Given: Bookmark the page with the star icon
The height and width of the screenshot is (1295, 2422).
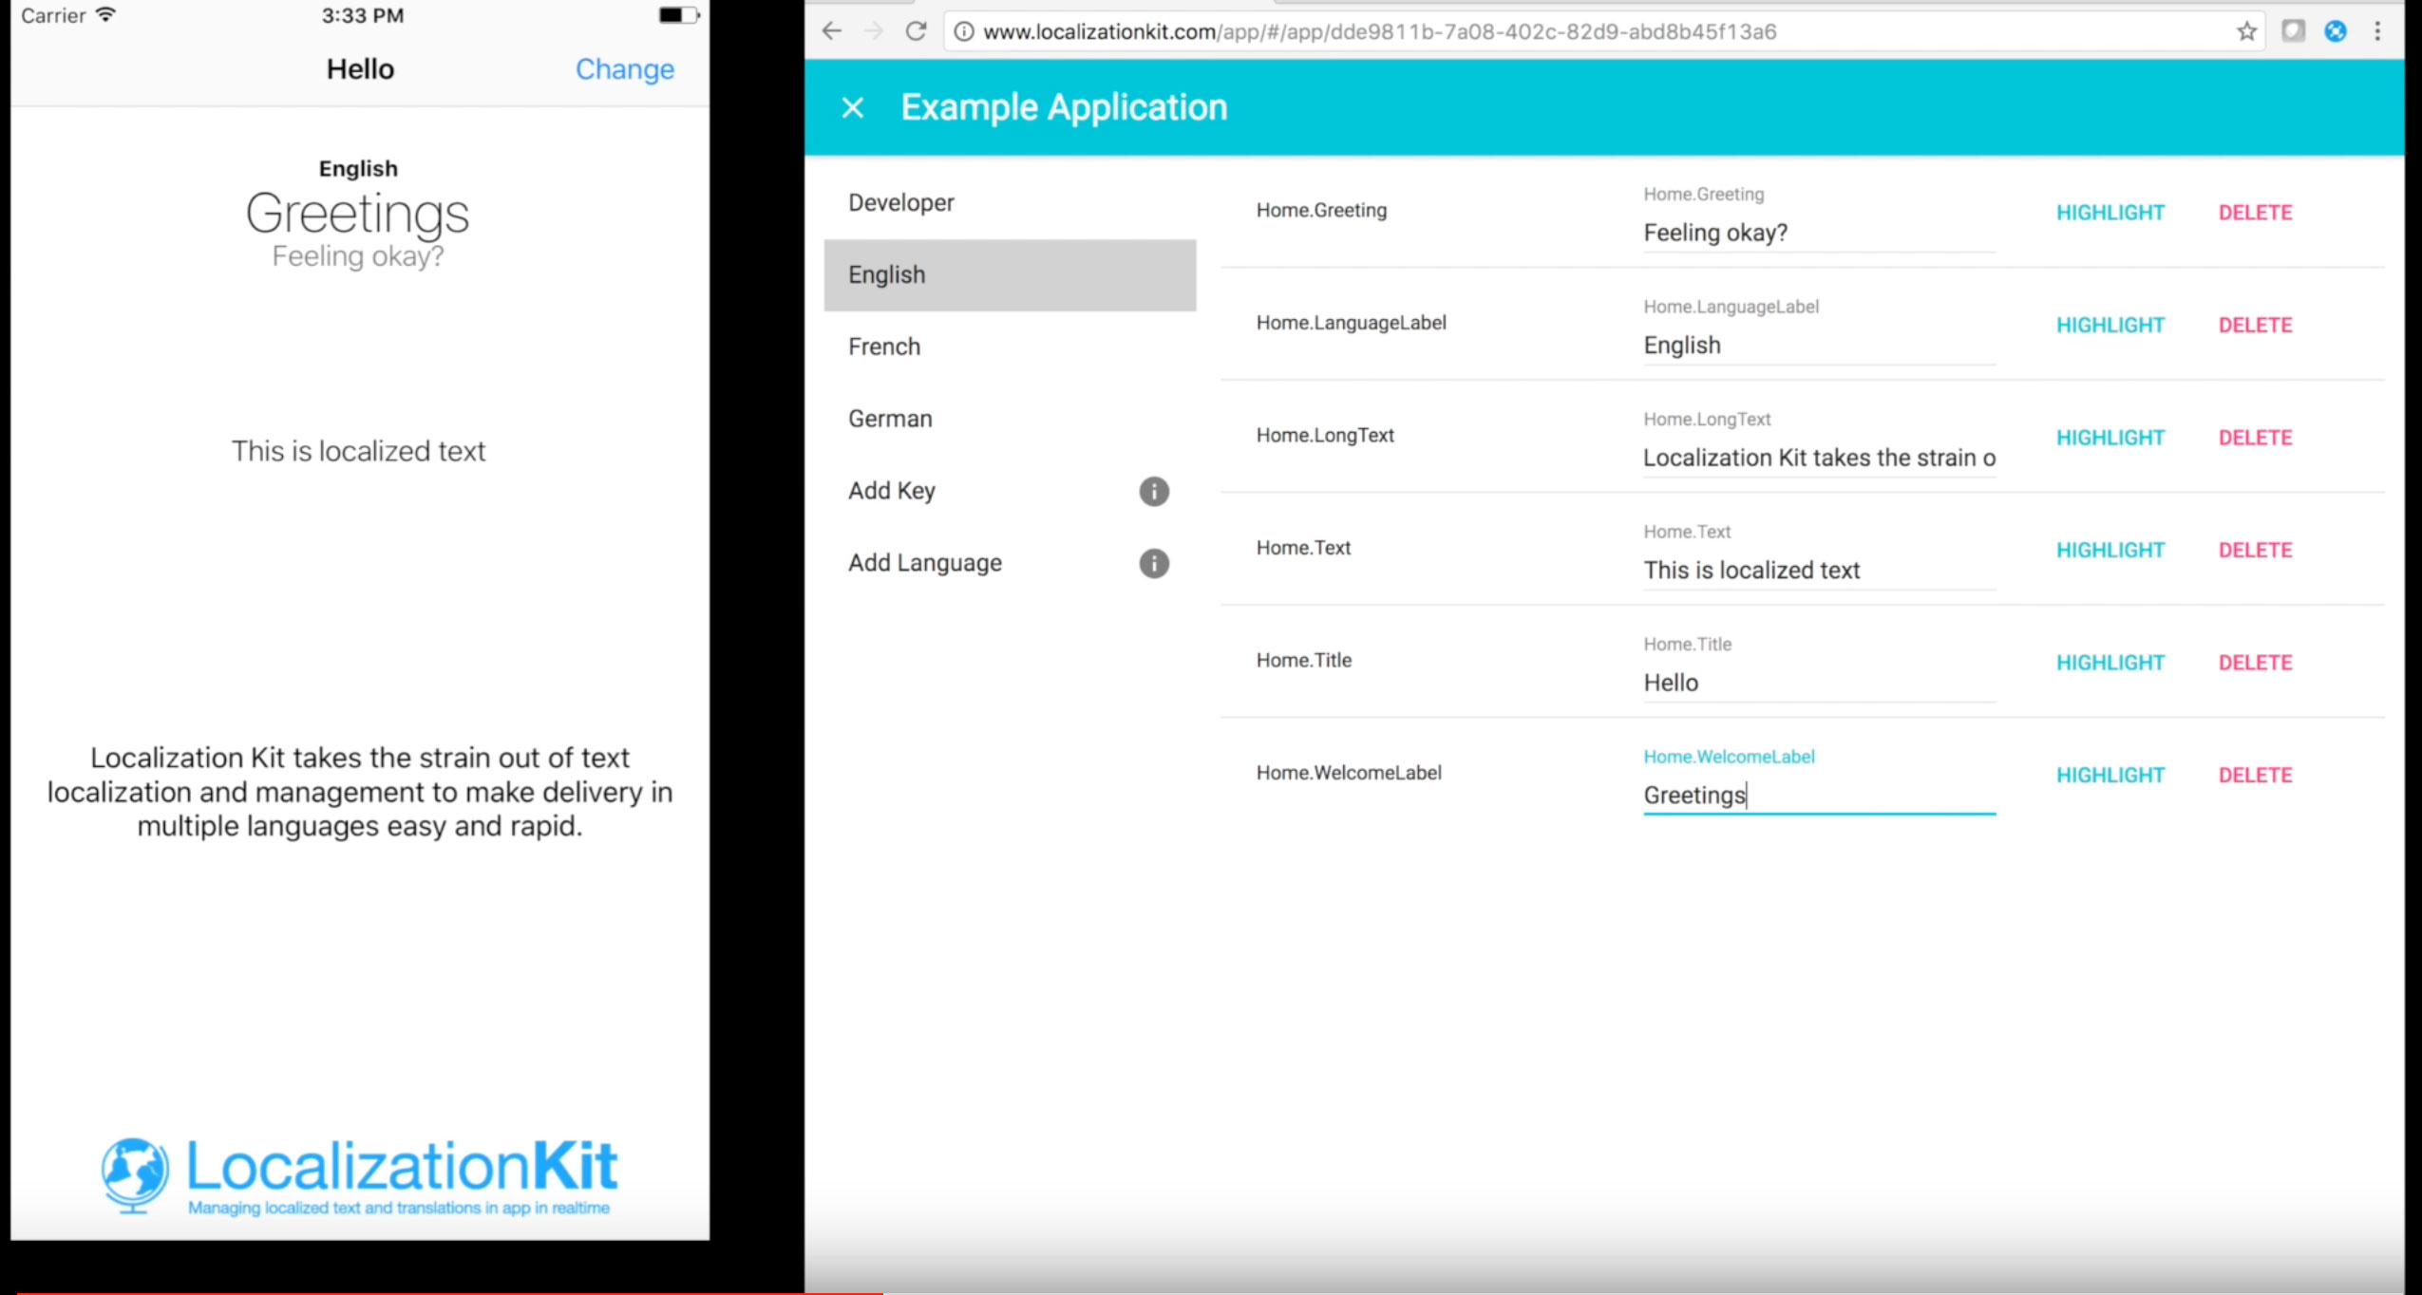Looking at the screenshot, I should (2245, 31).
